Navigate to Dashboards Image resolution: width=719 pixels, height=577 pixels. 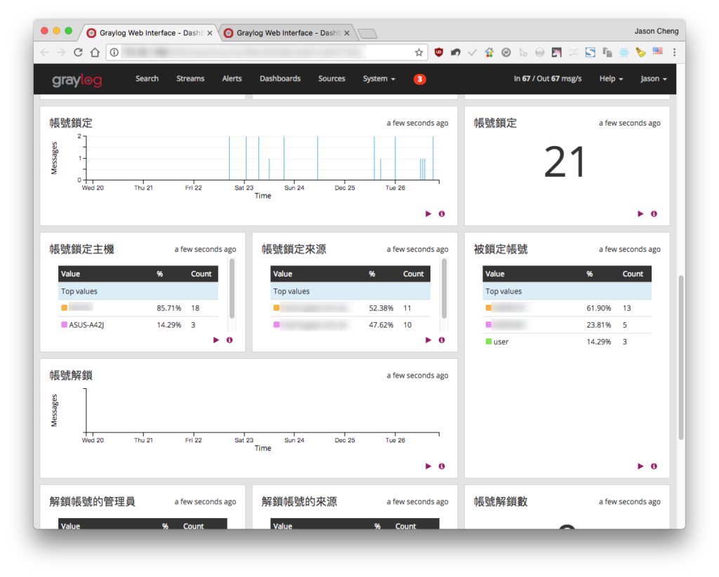pos(280,79)
